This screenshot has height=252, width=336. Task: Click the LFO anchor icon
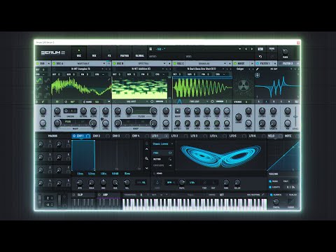click(157, 183)
